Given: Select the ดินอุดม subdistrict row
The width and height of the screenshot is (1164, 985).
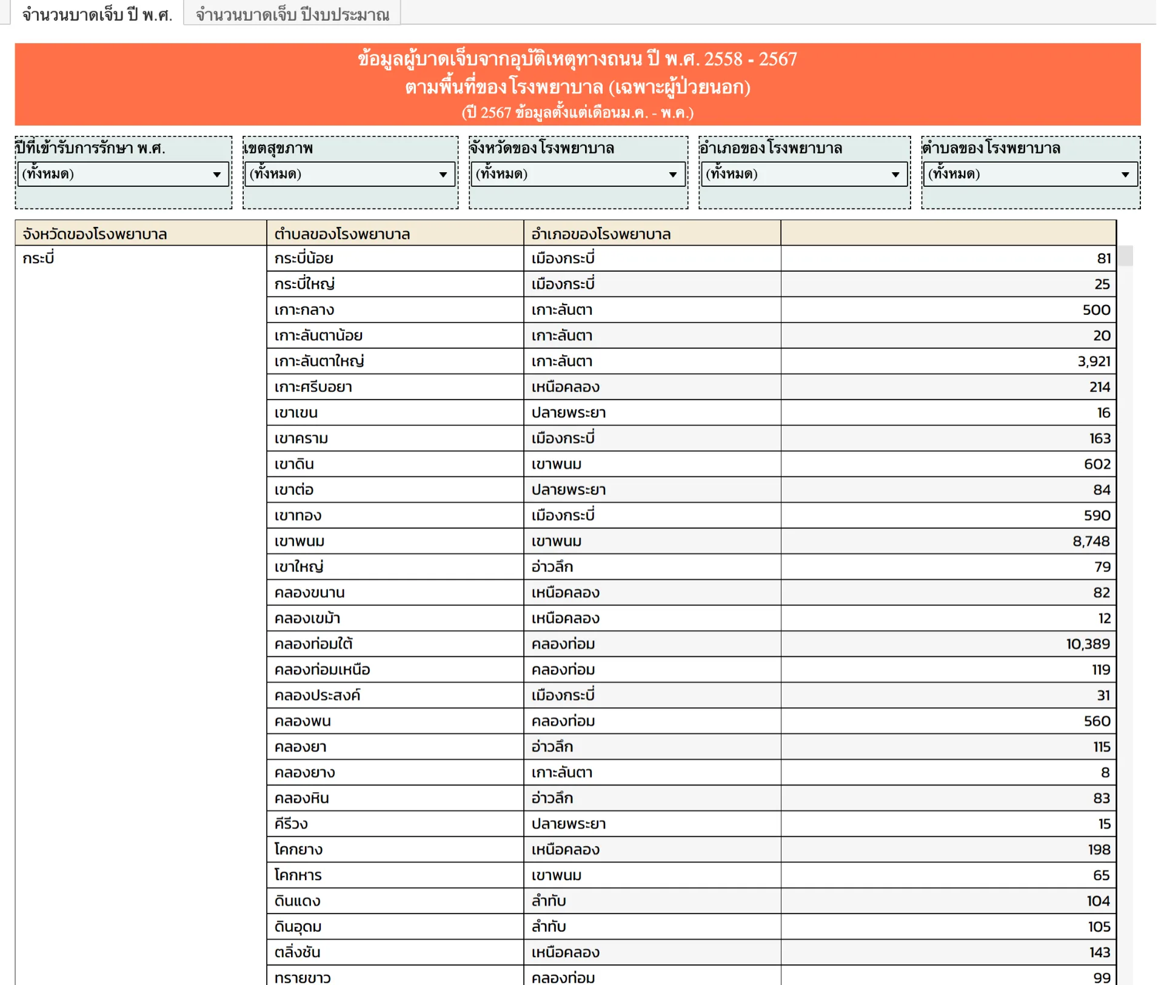Looking at the screenshot, I should 395,927.
